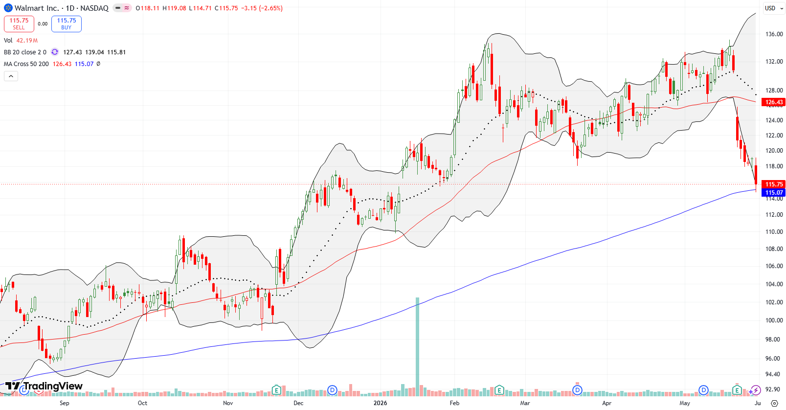786x410 pixels.
Task: Open the USD currency dropdown
Action: click(x=774, y=8)
